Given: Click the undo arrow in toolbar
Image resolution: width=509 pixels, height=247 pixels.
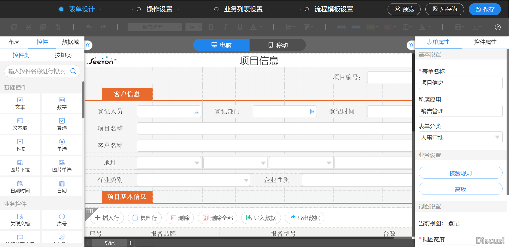Looking at the screenshot, I should tap(89, 27).
